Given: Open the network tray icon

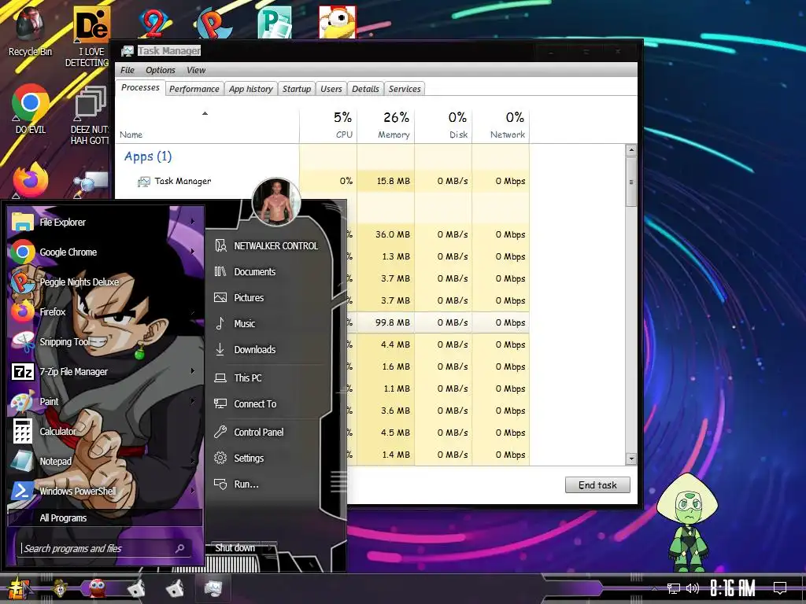Looking at the screenshot, I should click(673, 588).
